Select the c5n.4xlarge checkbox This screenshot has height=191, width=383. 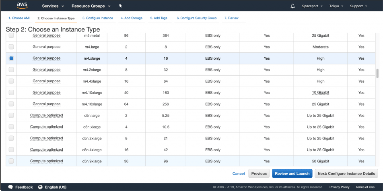click(11, 149)
